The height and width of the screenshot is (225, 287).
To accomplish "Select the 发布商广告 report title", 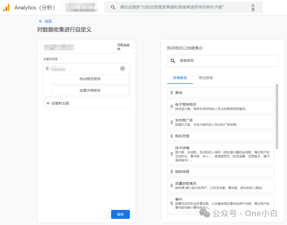I will (184, 120).
